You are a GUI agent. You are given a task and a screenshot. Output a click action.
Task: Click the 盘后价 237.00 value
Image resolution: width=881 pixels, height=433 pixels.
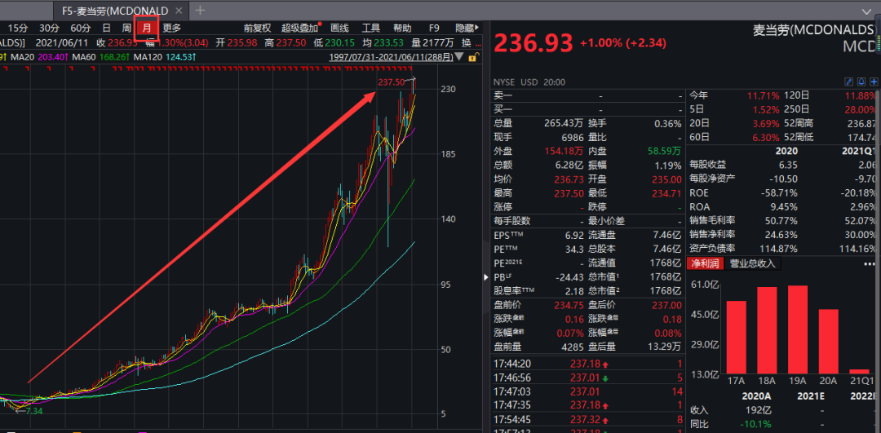click(x=667, y=305)
